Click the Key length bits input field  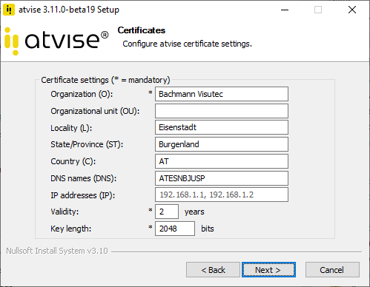(x=175, y=229)
